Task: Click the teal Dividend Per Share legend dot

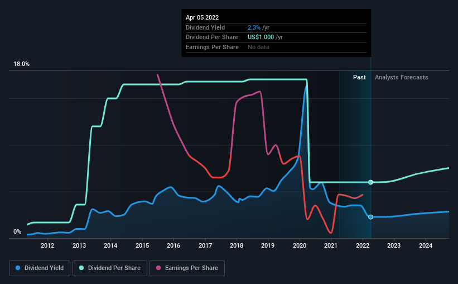Action: click(x=81, y=268)
